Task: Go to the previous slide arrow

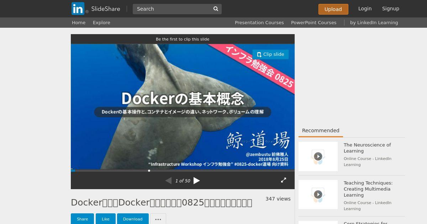Action: 168,181
